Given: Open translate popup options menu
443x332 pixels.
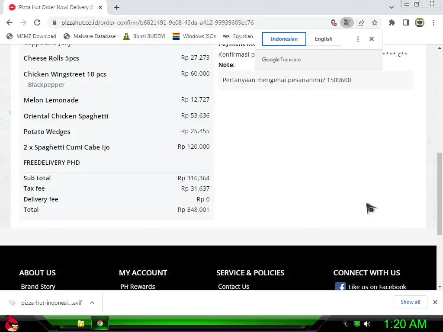Looking at the screenshot, I should tap(358, 39).
